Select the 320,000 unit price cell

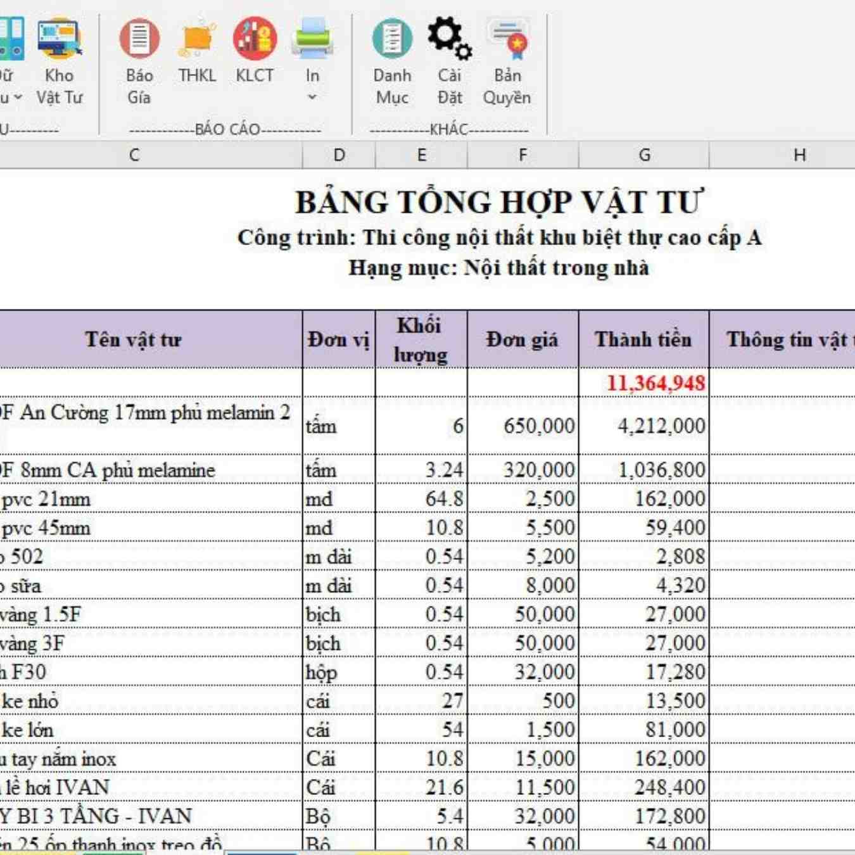tap(522, 470)
